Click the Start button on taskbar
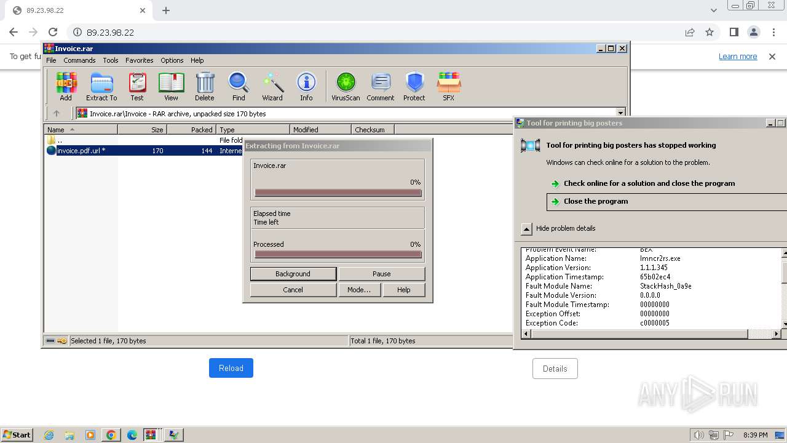Viewport: 787px width, 443px height. [x=17, y=434]
